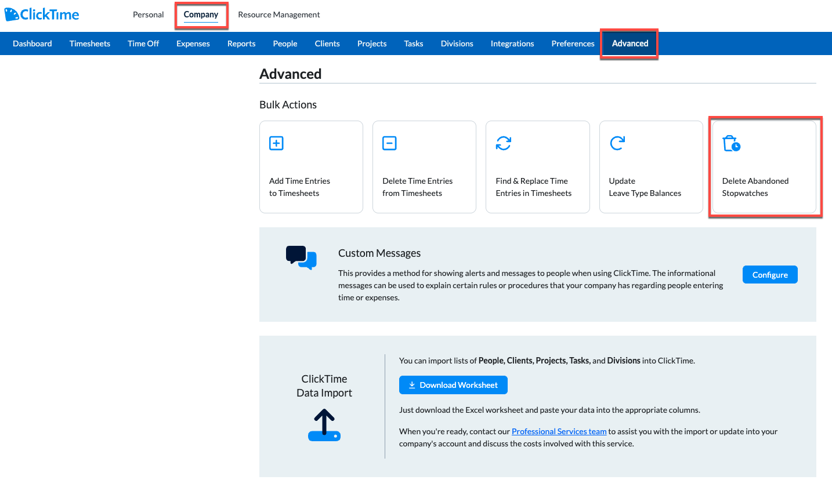The width and height of the screenshot is (832, 487).
Task: Click the chat bubbles Custom Messages icon
Action: (x=301, y=257)
